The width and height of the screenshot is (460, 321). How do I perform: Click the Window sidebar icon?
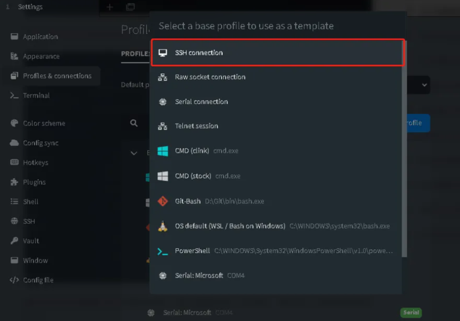click(14, 260)
